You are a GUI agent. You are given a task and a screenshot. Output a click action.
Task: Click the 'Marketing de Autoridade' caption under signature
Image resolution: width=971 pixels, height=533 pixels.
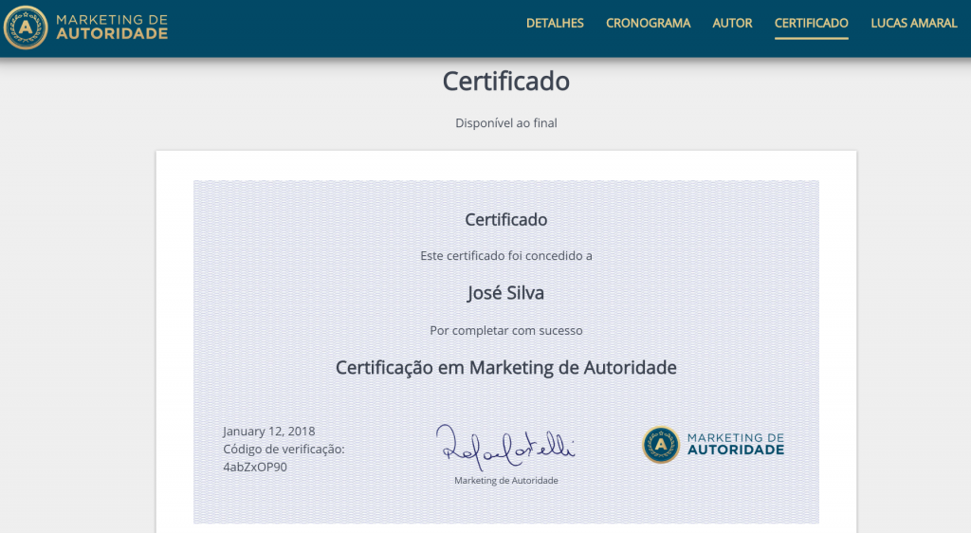pos(506,481)
